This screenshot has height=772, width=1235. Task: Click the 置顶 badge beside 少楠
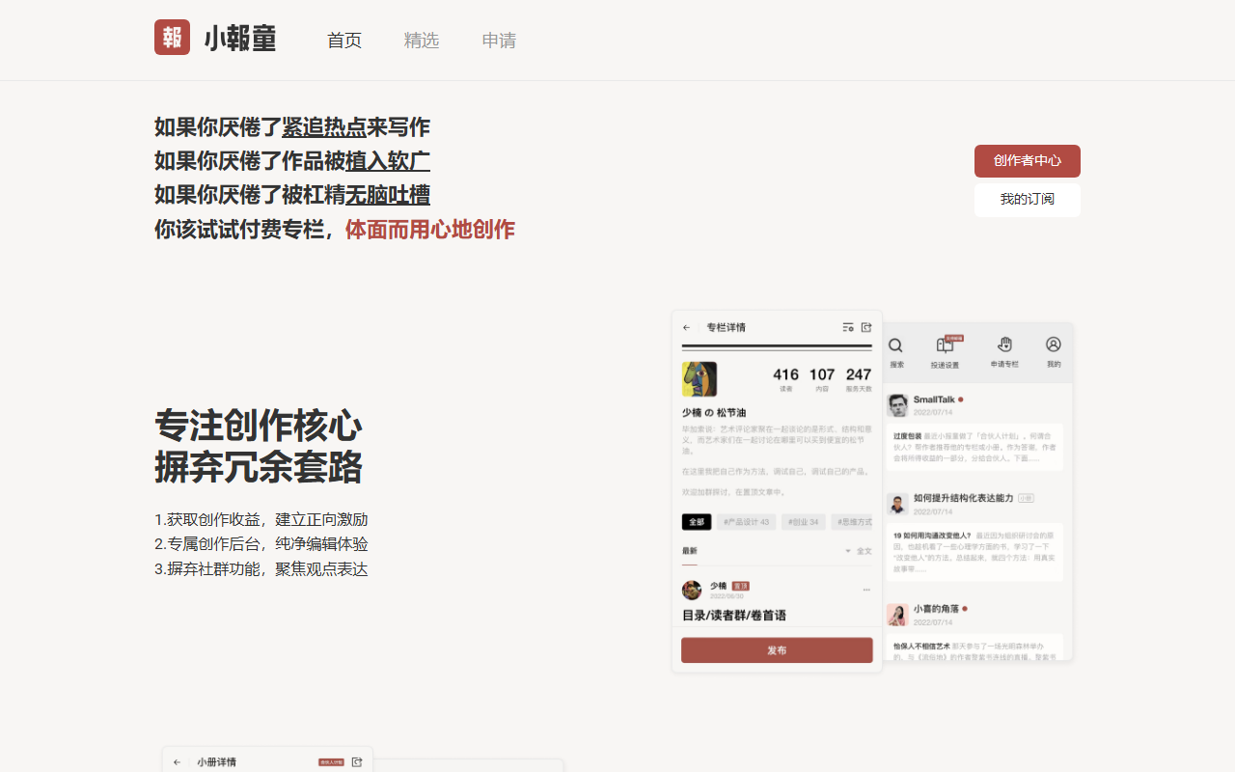[741, 586]
